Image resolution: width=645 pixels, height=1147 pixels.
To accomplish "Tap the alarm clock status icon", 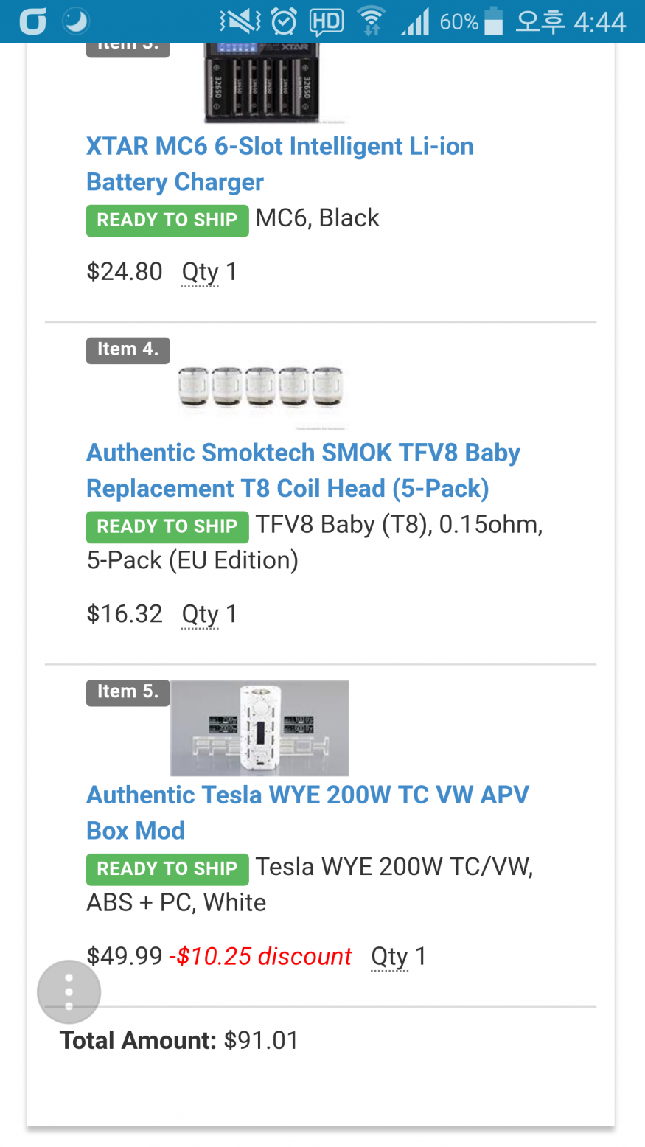I will pyautogui.click(x=284, y=22).
